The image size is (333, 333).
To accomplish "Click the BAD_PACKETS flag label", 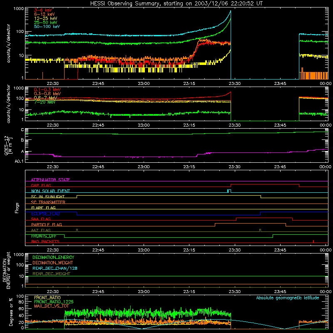I will (x=45, y=241).
